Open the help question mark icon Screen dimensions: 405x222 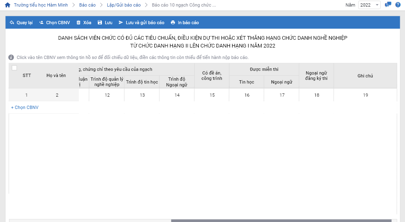coord(398,5)
